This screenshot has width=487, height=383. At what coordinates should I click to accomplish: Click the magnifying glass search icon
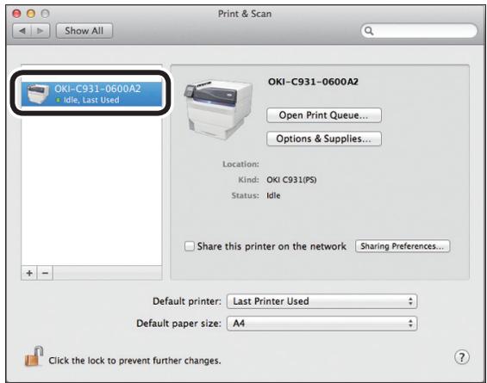pyautogui.click(x=369, y=31)
